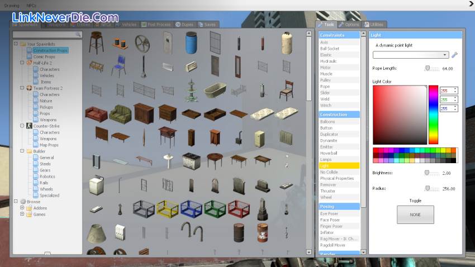Click the wrench icon beside preset dropdown
This screenshot has height=267, width=475.
pyautogui.click(x=454, y=55)
